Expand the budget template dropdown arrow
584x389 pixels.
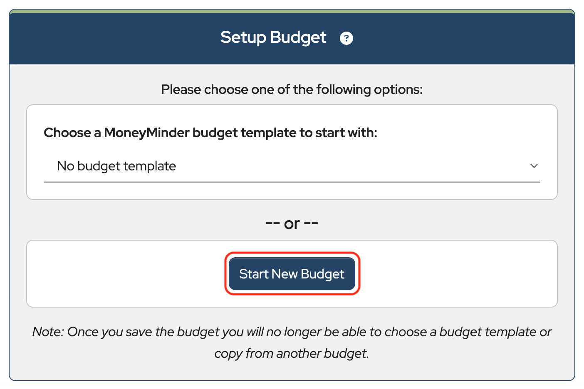[x=534, y=166]
